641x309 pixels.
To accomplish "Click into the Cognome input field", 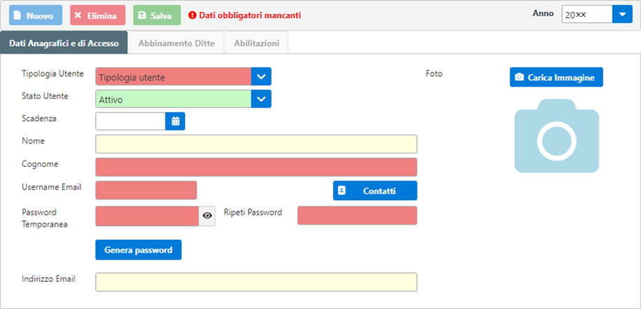I will pos(256,167).
